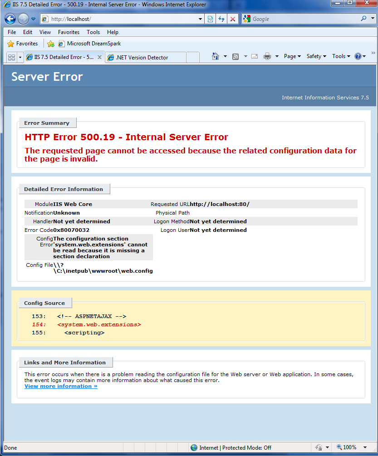
Task: Go back with the Back arrow button
Action: click(10, 19)
